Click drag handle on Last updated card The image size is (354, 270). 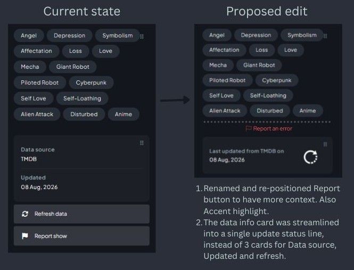325,144
